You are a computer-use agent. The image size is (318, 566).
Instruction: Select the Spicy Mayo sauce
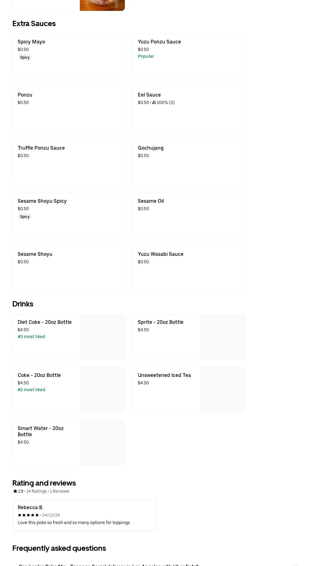(69, 56)
